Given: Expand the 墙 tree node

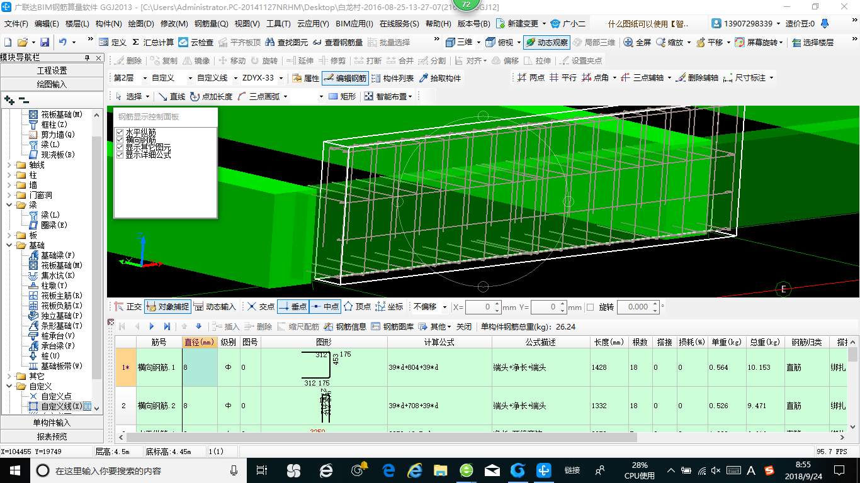Looking at the screenshot, I should 9,185.
